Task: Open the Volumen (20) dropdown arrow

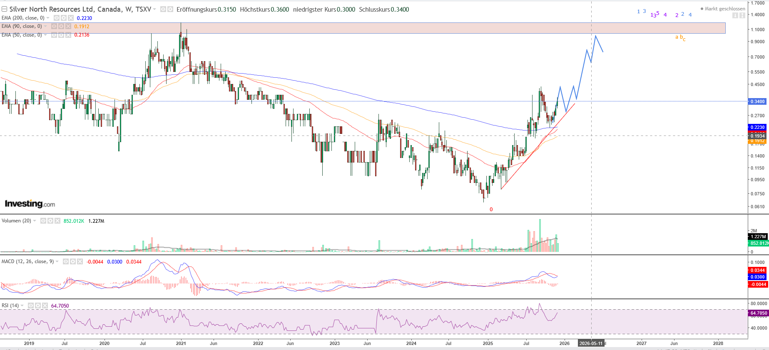Action: (x=35, y=221)
